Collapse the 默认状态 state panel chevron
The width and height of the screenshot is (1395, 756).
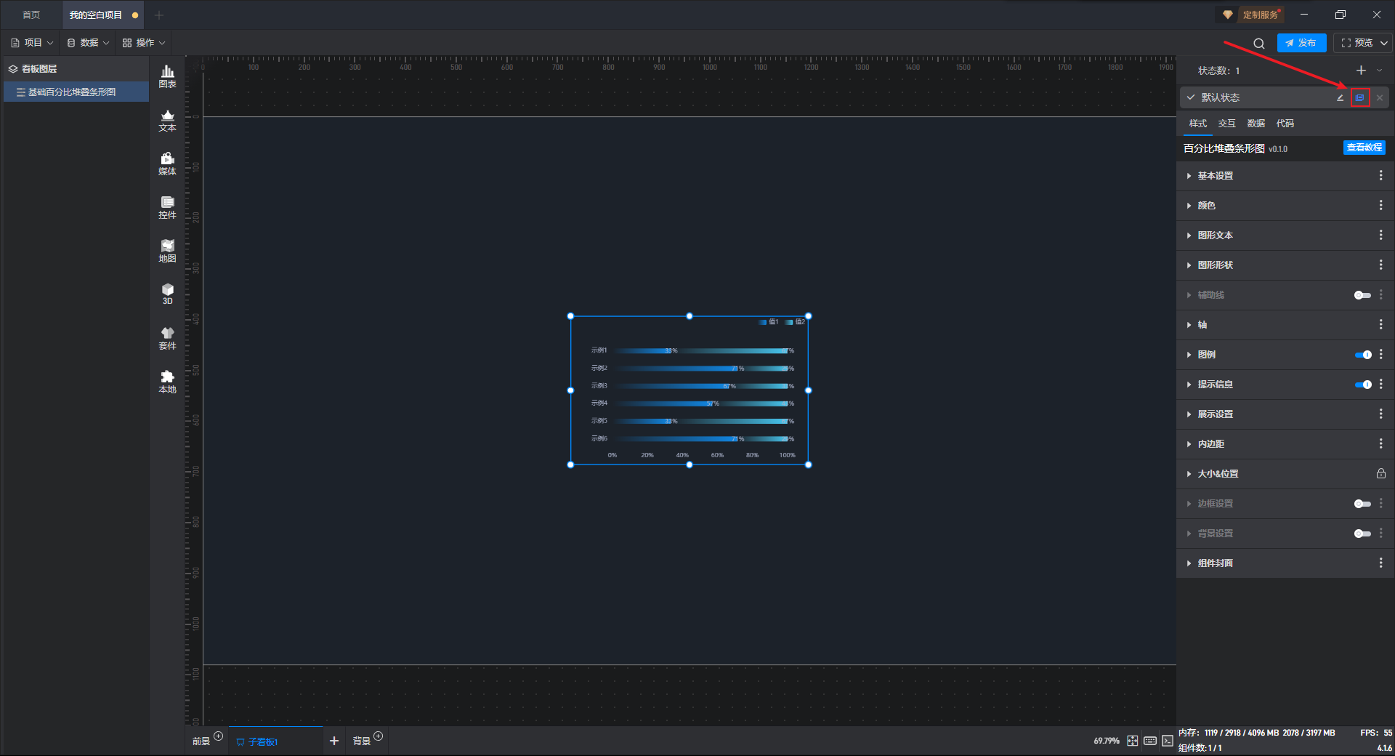[1191, 97]
